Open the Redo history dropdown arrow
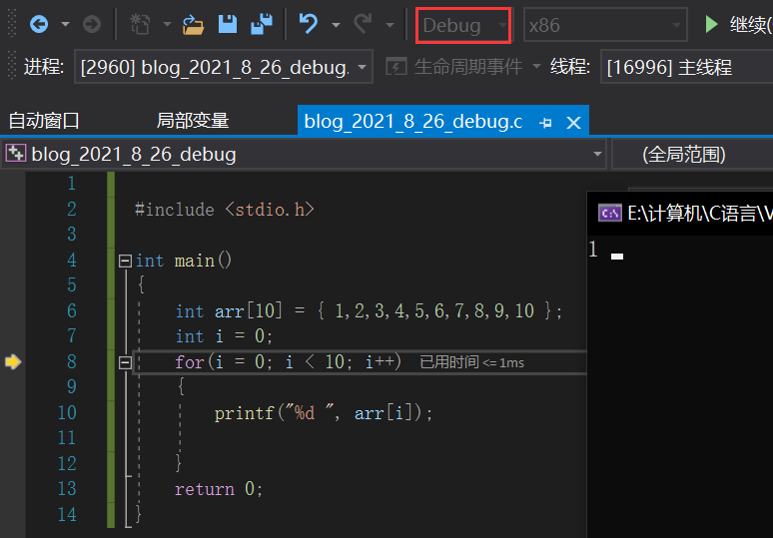The image size is (773, 538). tap(389, 24)
